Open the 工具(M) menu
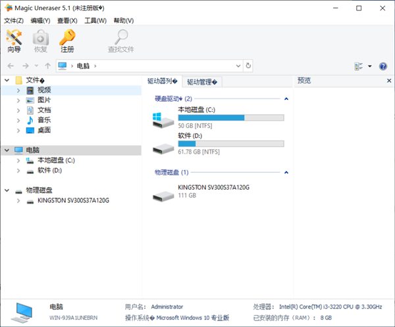 click(95, 20)
